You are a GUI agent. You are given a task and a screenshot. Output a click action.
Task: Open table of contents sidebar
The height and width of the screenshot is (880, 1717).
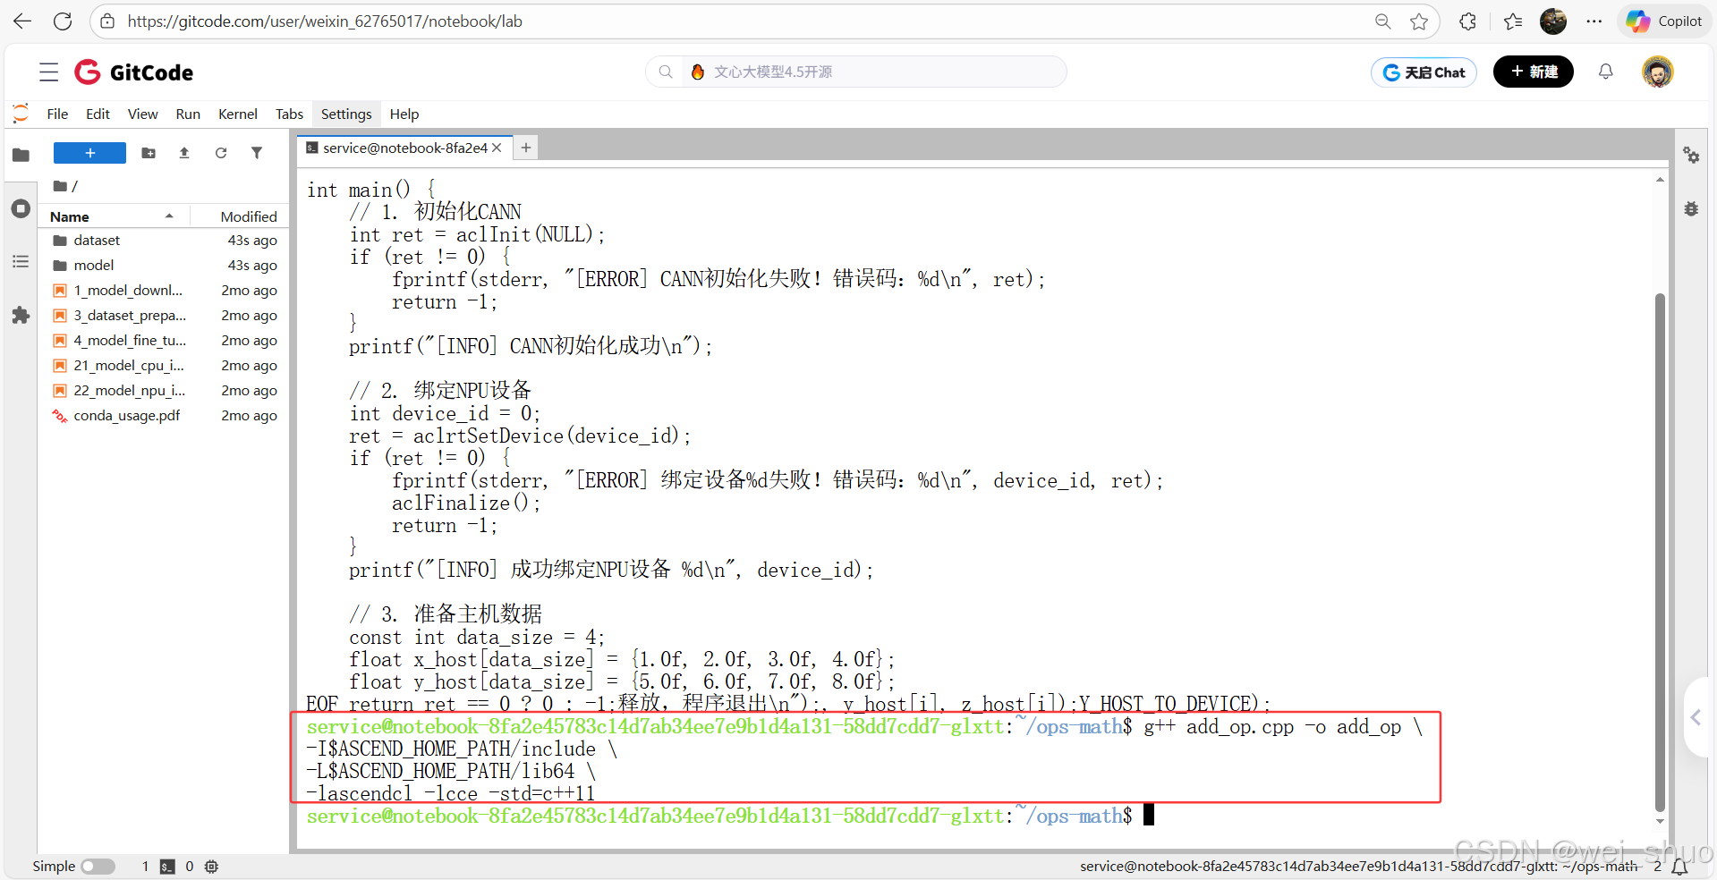21,261
